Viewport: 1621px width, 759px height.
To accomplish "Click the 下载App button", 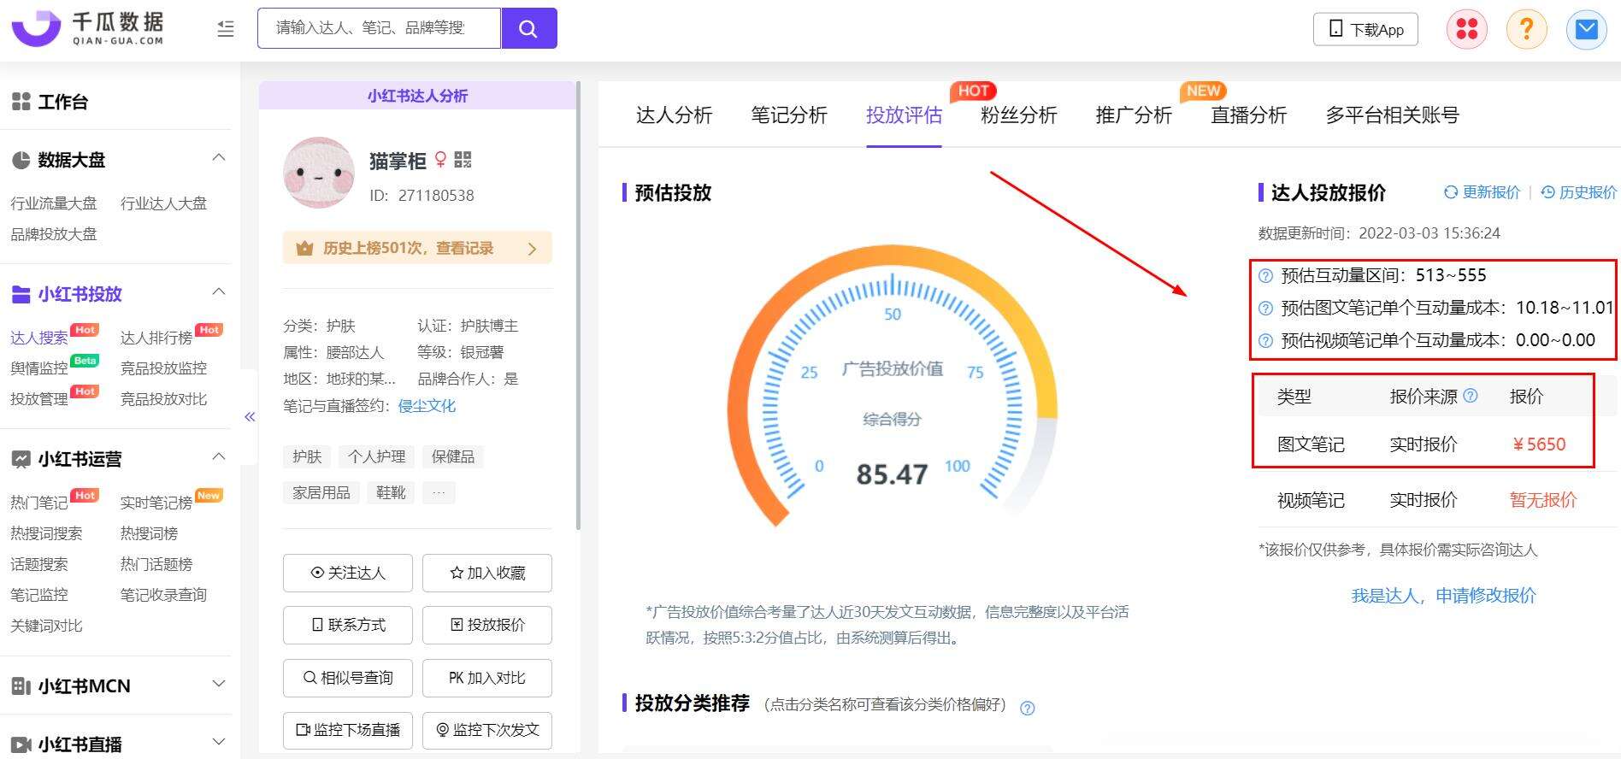I will pos(1365,29).
